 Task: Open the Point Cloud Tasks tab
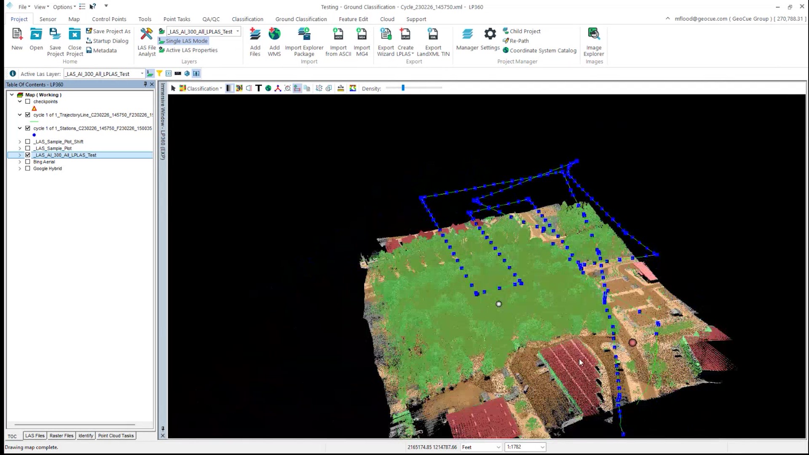pyautogui.click(x=116, y=436)
